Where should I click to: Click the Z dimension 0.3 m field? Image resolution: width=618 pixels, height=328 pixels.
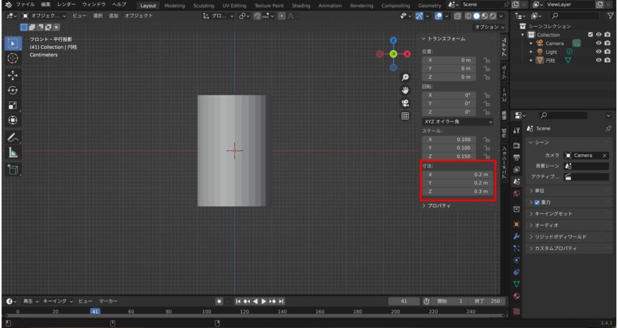[x=457, y=191]
